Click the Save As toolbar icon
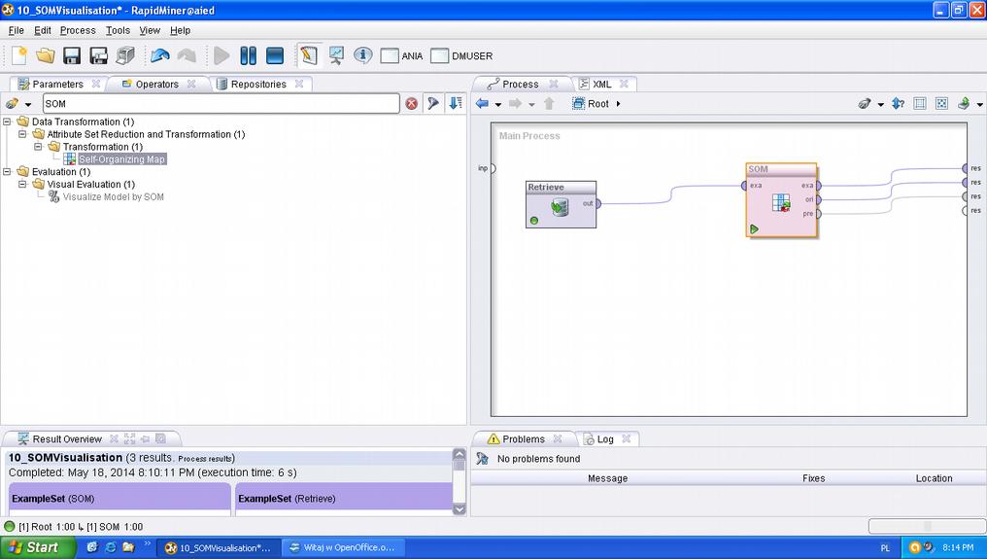 tap(99, 55)
